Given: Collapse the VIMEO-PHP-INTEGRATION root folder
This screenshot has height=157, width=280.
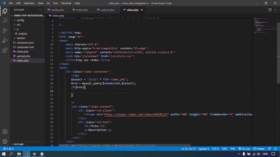Looking at the screenshot, I should 28,16.
